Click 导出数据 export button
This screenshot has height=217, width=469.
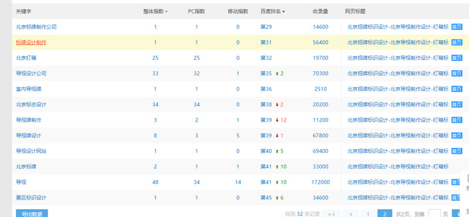click(32, 213)
